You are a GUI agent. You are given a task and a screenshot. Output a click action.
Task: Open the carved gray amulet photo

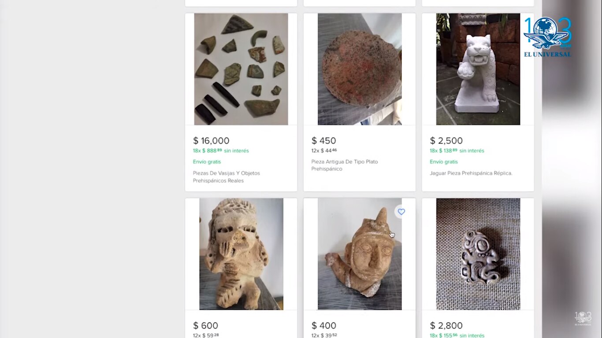pos(478,254)
